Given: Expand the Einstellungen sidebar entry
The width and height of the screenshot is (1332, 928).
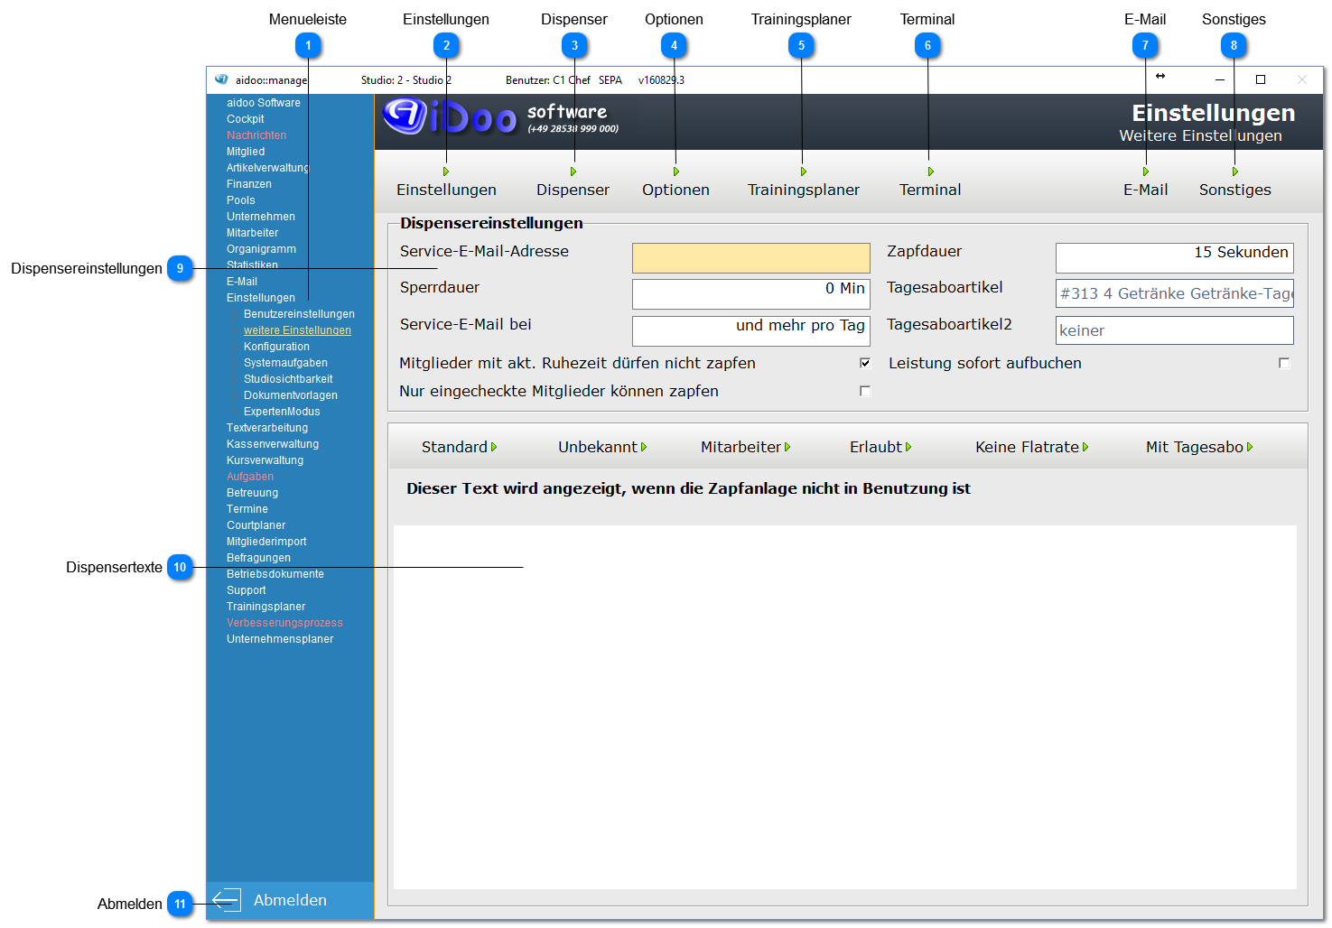Looking at the screenshot, I should pyautogui.click(x=261, y=298).
